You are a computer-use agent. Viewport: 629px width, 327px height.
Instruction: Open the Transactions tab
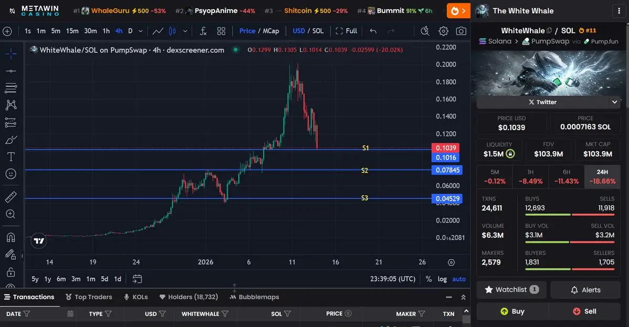coord(29,297)
